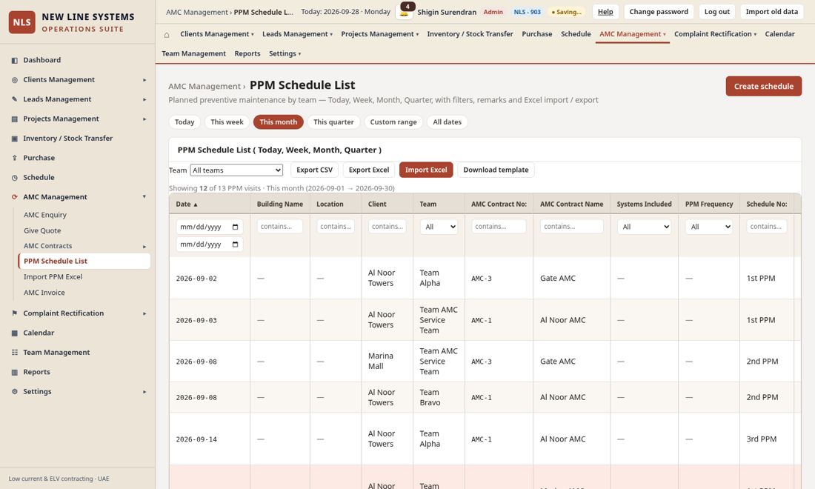Open Inventory / Stock Transfer top menu
This screenshot has width=815, height=489.
[x=470, y=34]
